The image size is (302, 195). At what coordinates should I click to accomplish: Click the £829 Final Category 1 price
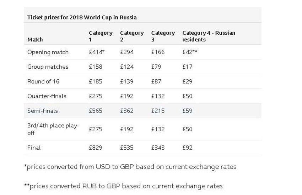96,148
